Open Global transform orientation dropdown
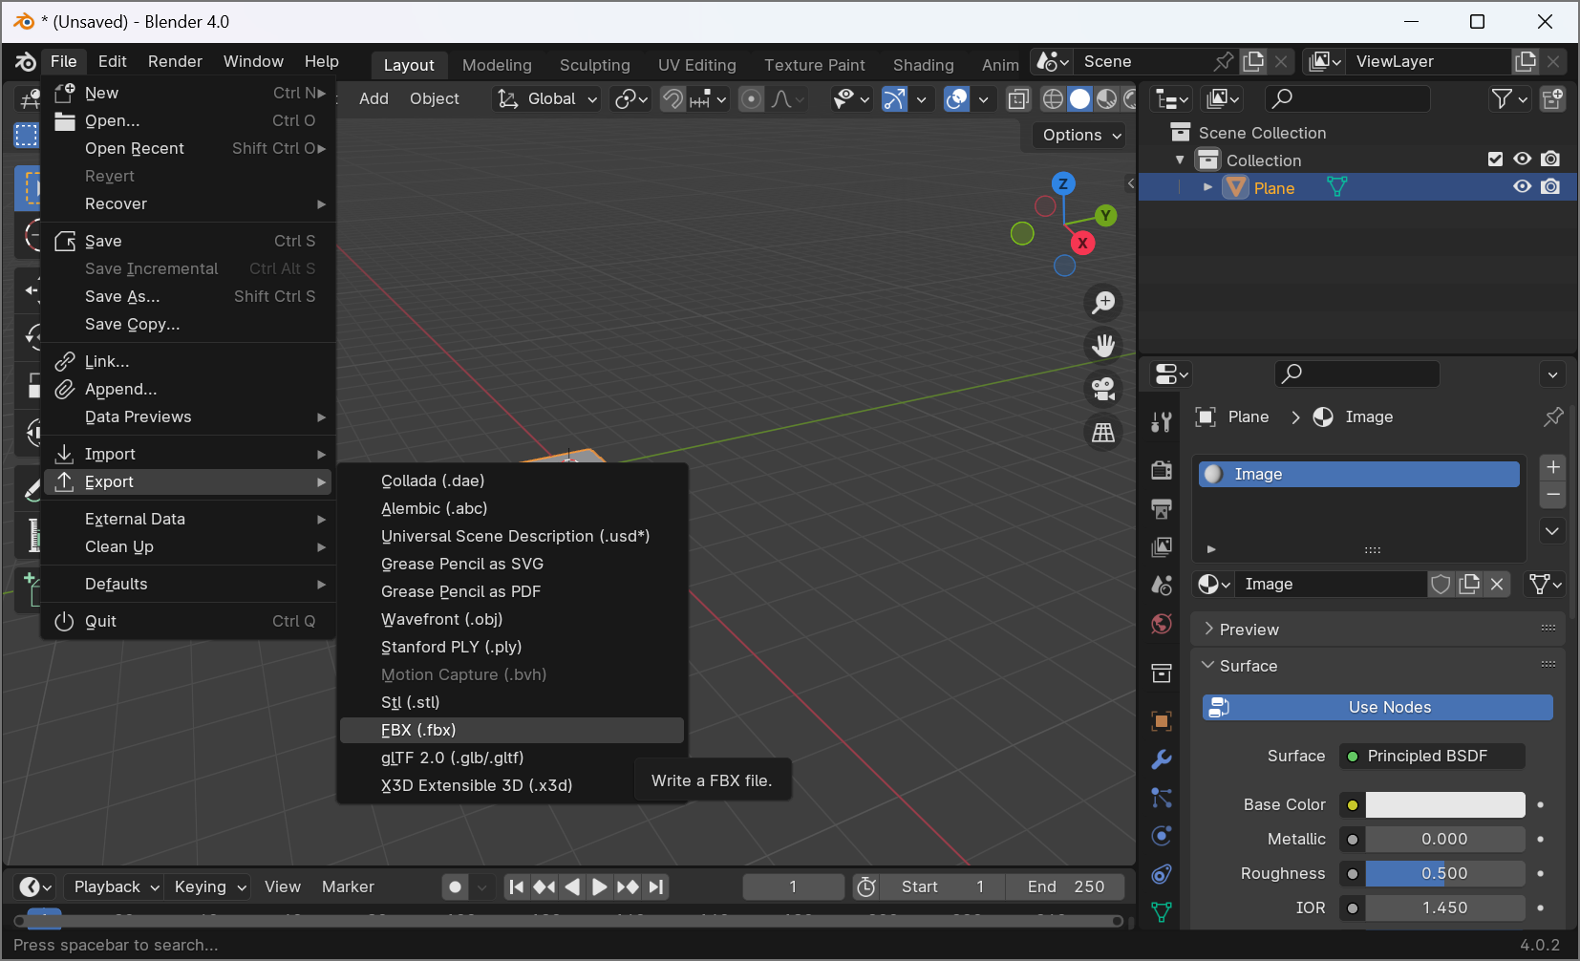The height and width of the screenshot is (961, 1580). 547,98
